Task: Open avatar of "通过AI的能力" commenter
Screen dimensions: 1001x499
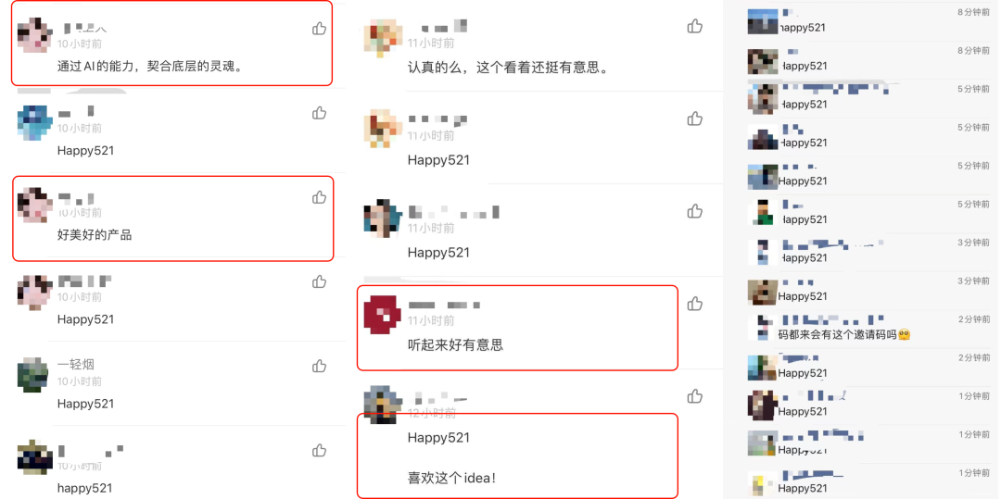Action: tap(33, 36)
